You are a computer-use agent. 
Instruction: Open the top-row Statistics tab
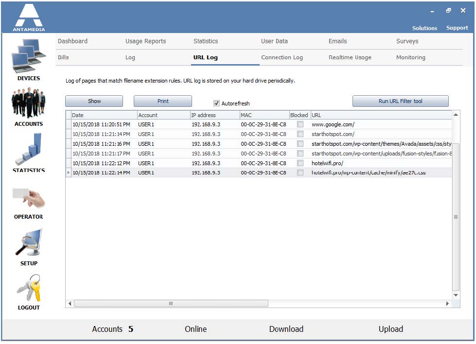[x=206, y=41]
